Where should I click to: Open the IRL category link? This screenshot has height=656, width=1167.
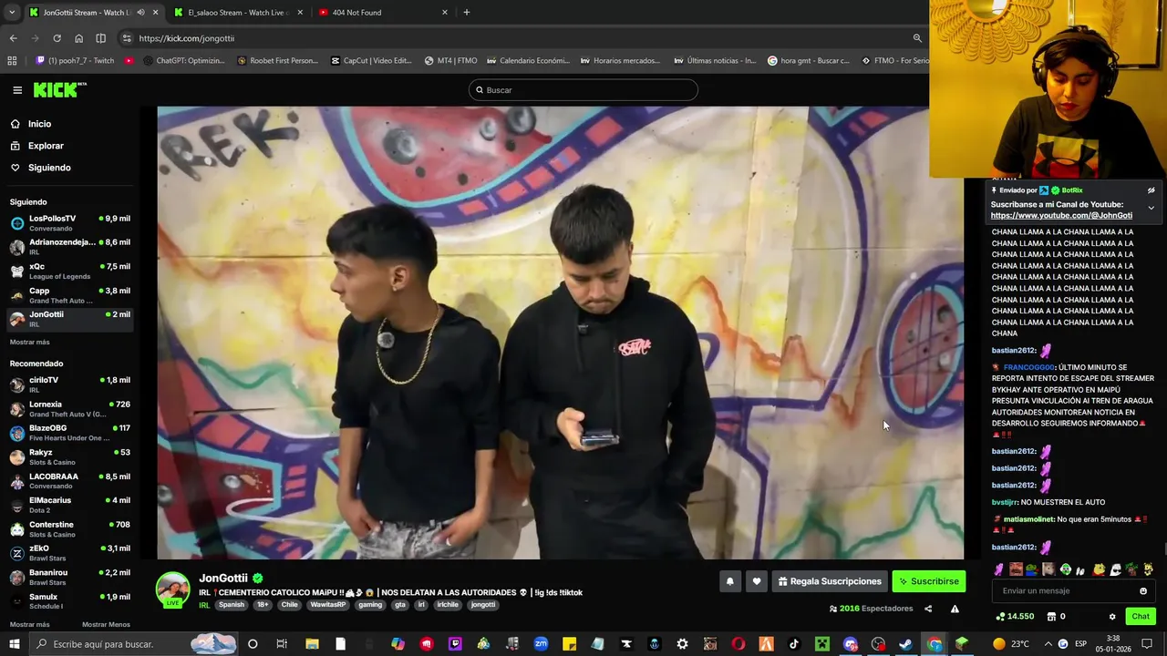click(204, 605)
